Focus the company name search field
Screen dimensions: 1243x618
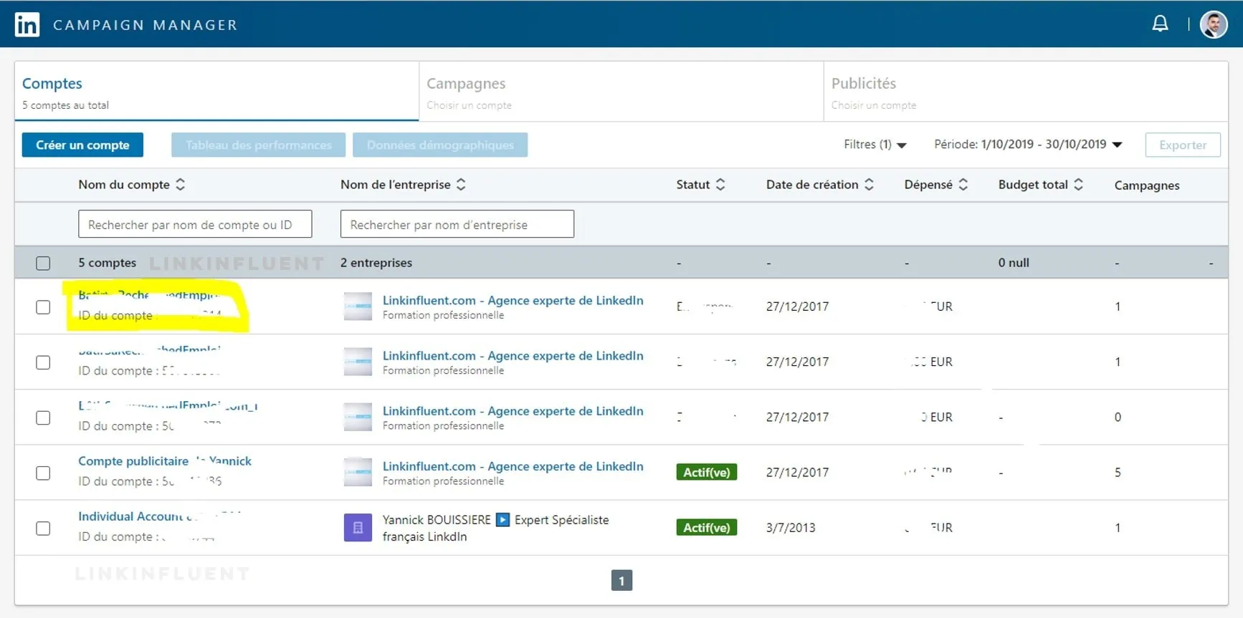click(x=457, y=224)
